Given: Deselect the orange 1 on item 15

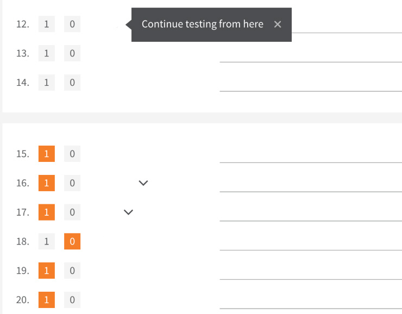Looking at the screenshot, I should pos(47,154).
